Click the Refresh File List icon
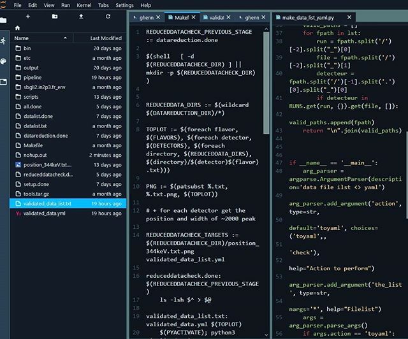Viewport: 408px width, 339px height. coord(108,17)
